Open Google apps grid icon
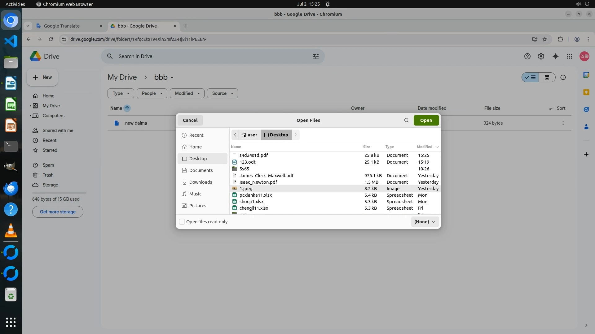The image size is (595, 334). coord(570,56)
